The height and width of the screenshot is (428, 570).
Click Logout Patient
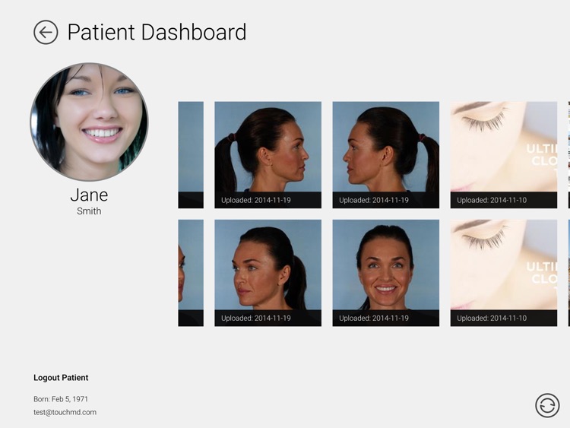[61, 378]
